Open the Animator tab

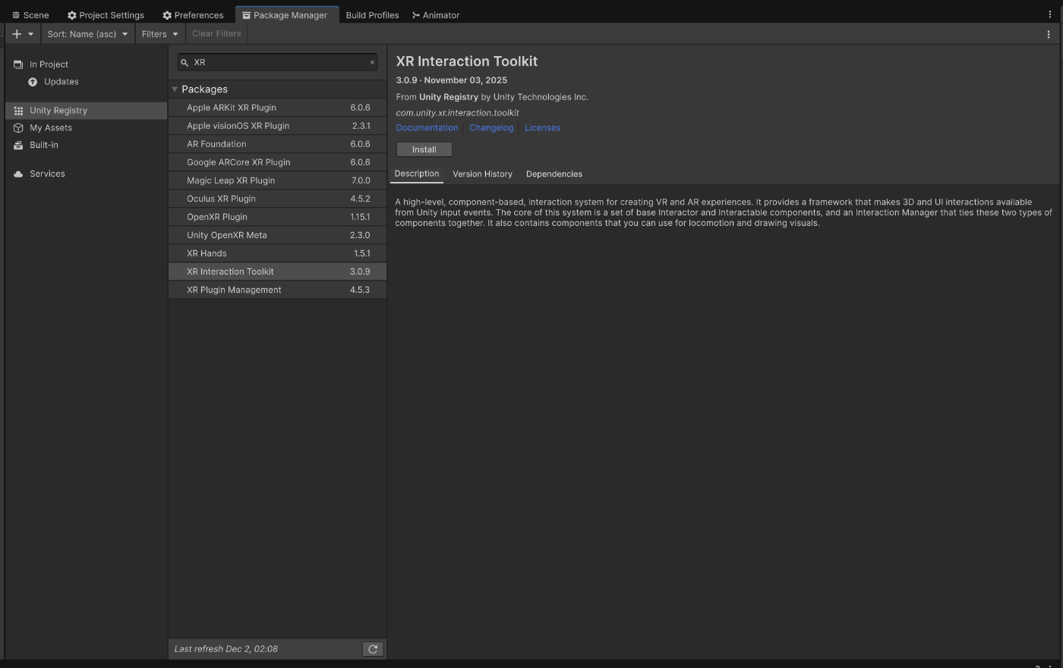point(436,15)
